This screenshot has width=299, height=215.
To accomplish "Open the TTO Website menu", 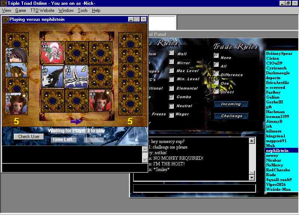I will click(x=42, y=10).
